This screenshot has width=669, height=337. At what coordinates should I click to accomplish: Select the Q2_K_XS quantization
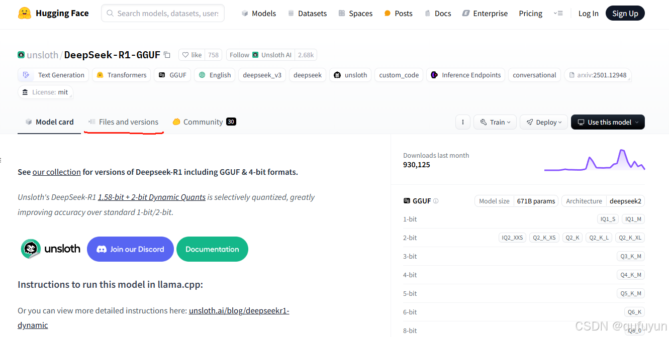tap(544, 238)
